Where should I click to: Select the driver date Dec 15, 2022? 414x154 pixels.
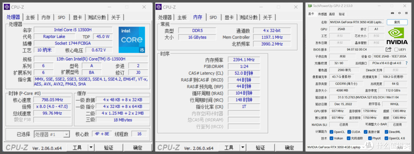[342, 104]
